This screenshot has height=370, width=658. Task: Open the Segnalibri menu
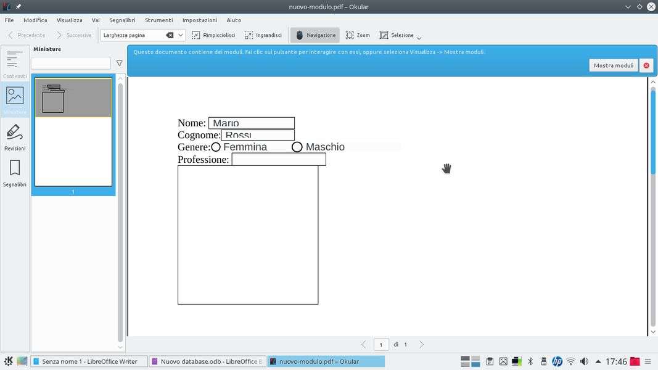click(122, 20)
